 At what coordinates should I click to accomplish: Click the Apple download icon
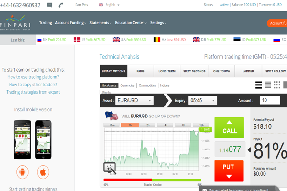[43, 172]
